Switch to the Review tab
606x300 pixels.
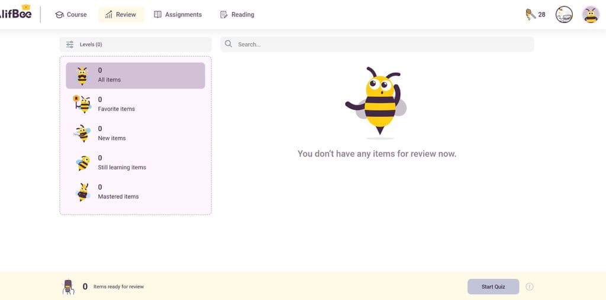tap(121, 15)
